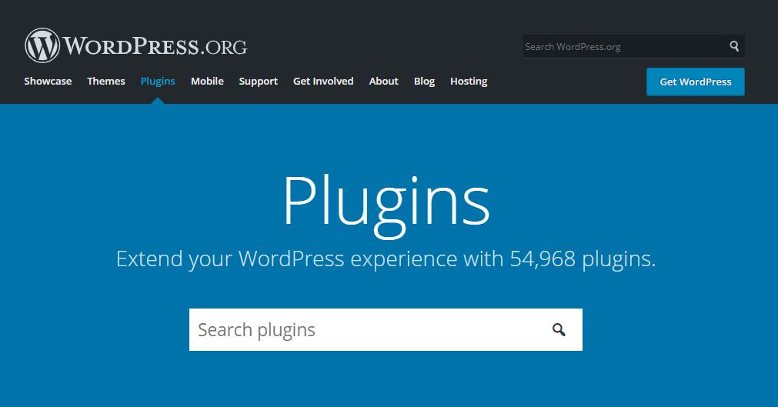This screenshot has width=778, height=407.
Task: Open the Showcase menu item
Action: tap(48, 82)
